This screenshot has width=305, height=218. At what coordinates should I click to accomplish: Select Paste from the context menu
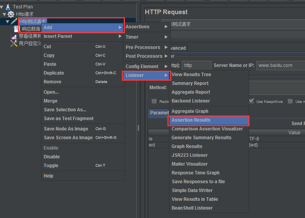(x=83, y=64)
